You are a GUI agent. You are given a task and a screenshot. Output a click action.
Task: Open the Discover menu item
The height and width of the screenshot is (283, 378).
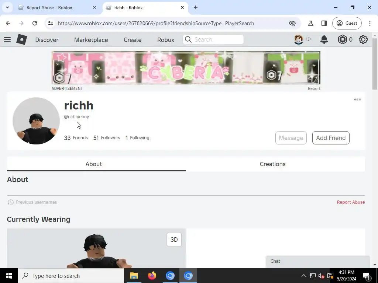[x=47, y=40]
